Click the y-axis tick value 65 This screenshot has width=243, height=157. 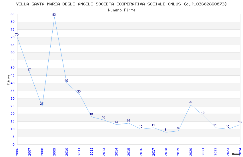pyautogui.click(x=13, y=45)
